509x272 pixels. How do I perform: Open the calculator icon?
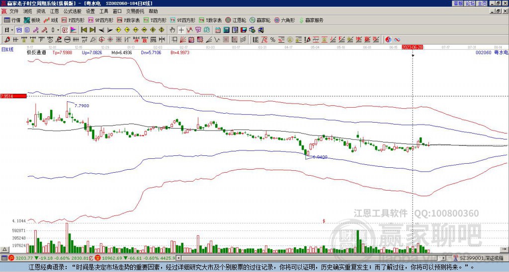click(x=226, y=30)
